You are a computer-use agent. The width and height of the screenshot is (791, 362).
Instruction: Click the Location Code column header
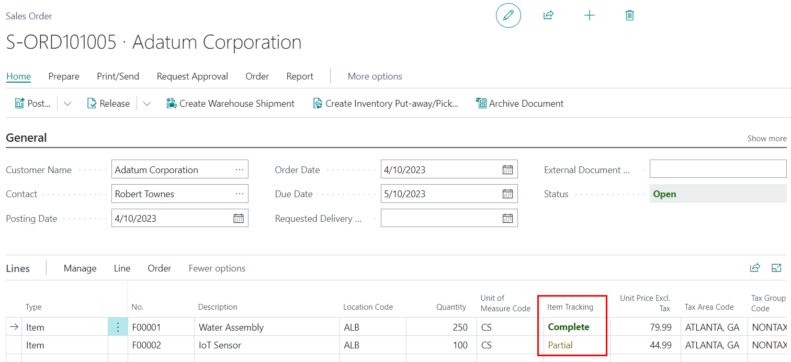[368, 307]
